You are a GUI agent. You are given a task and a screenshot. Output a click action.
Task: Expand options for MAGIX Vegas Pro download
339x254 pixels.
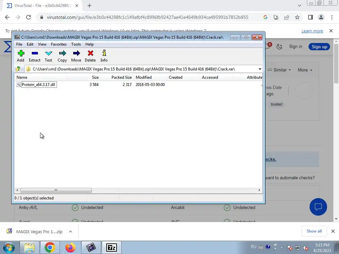coord(71,232)
